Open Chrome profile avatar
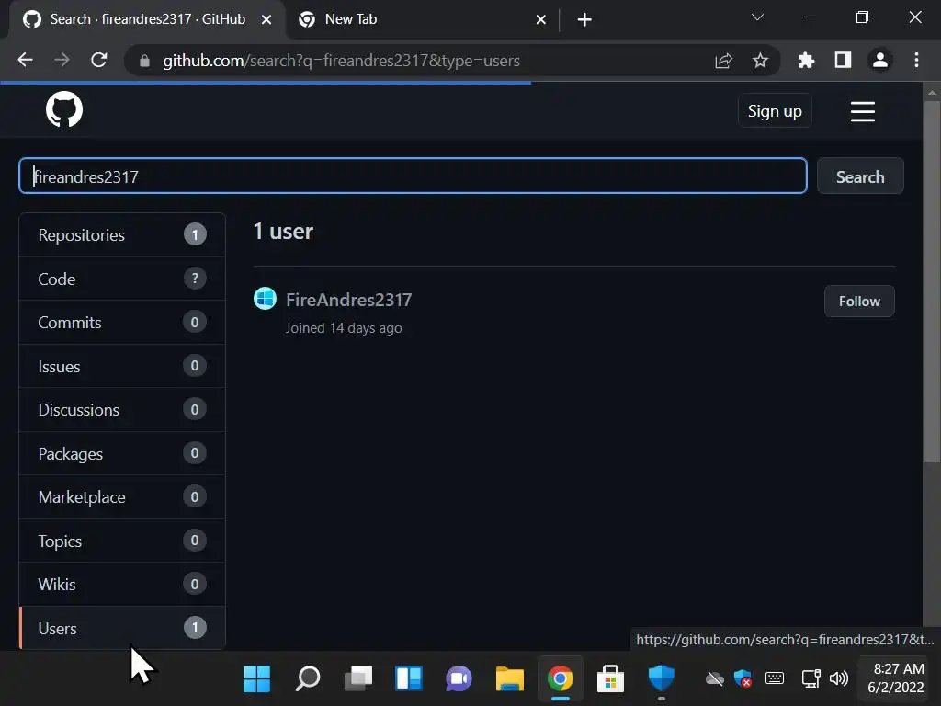 [880, 60]
